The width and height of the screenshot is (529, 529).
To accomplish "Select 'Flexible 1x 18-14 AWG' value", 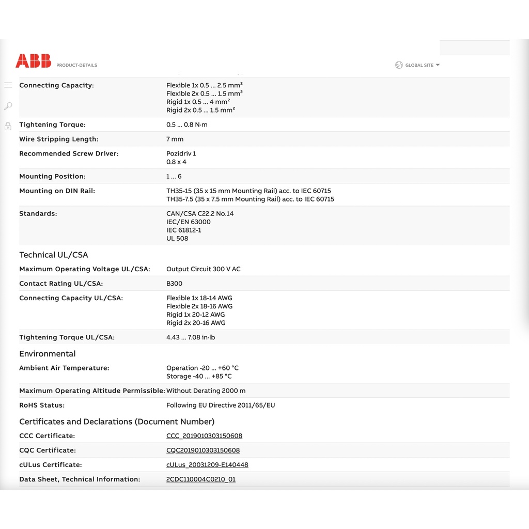I will [x=199, y=298].
